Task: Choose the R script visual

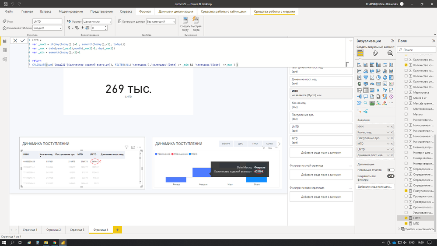Action: coord(378,90)
